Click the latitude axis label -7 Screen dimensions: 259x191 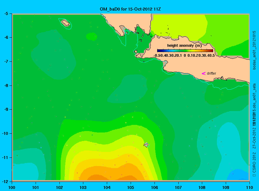[x=6, y=61]
